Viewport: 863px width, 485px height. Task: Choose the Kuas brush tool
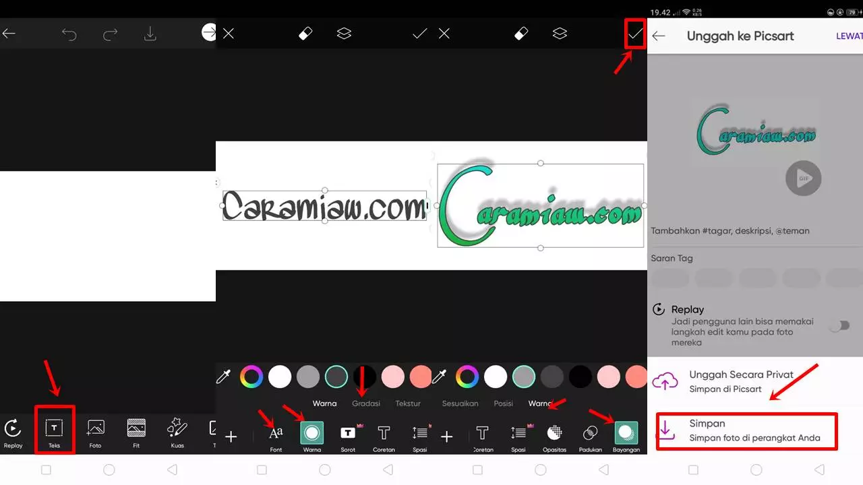tap(177, 432)
